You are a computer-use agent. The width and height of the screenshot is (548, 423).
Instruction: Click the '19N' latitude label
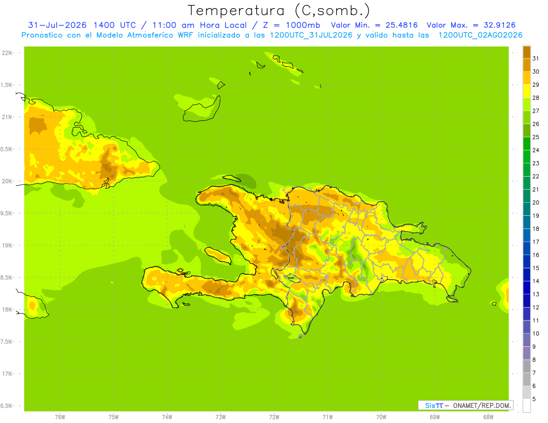7,245
